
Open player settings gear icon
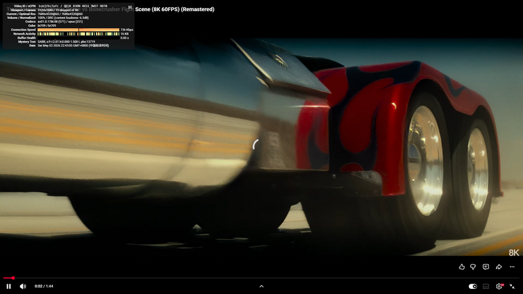[x=499, y=286]
